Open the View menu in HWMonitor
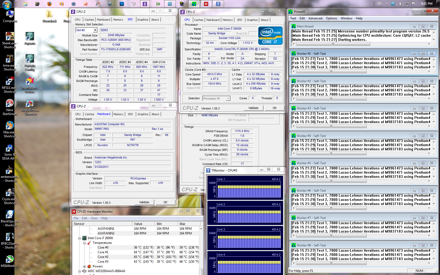This screenshot has width=440, height=275. [x=94, y=218]
